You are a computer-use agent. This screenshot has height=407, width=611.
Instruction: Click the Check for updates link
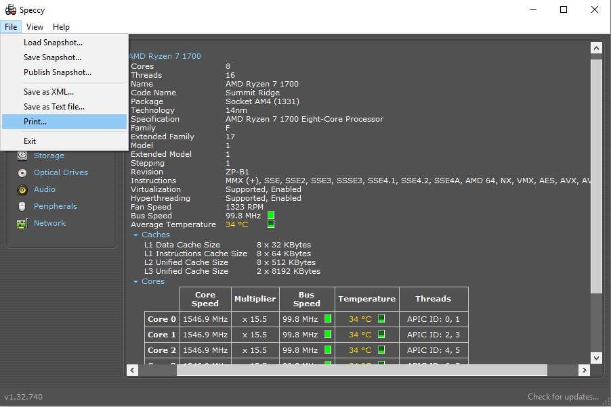pyautogui.click(x=563, y=397)
